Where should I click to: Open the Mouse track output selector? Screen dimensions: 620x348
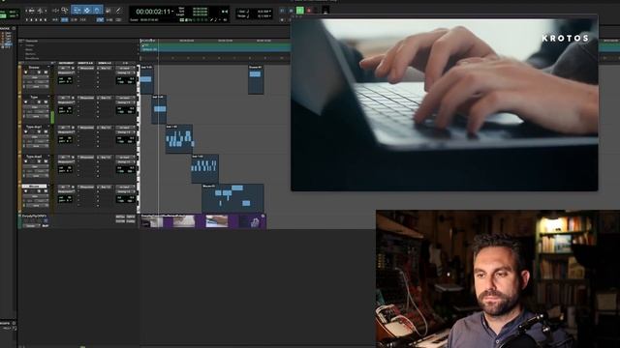point(125,191)
